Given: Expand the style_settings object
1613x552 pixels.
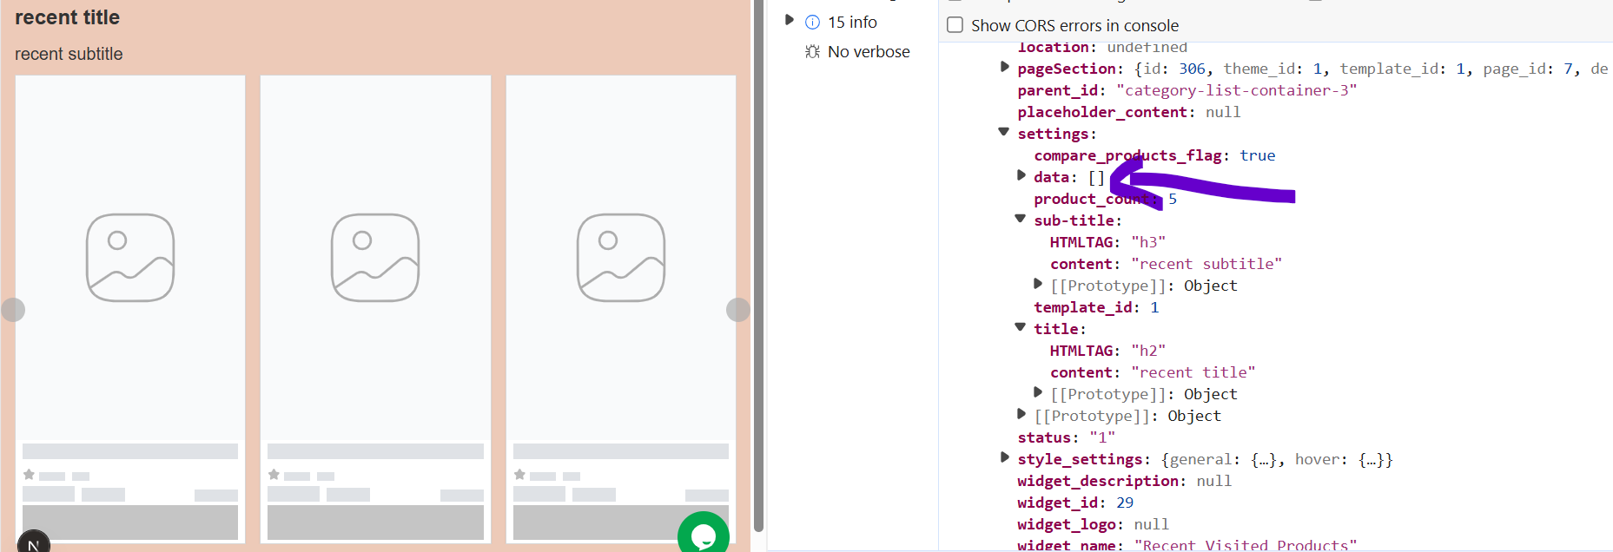Looking at the screenshot, I should point(1004,457).
